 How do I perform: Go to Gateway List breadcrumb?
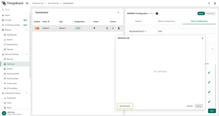pos(38,3)
